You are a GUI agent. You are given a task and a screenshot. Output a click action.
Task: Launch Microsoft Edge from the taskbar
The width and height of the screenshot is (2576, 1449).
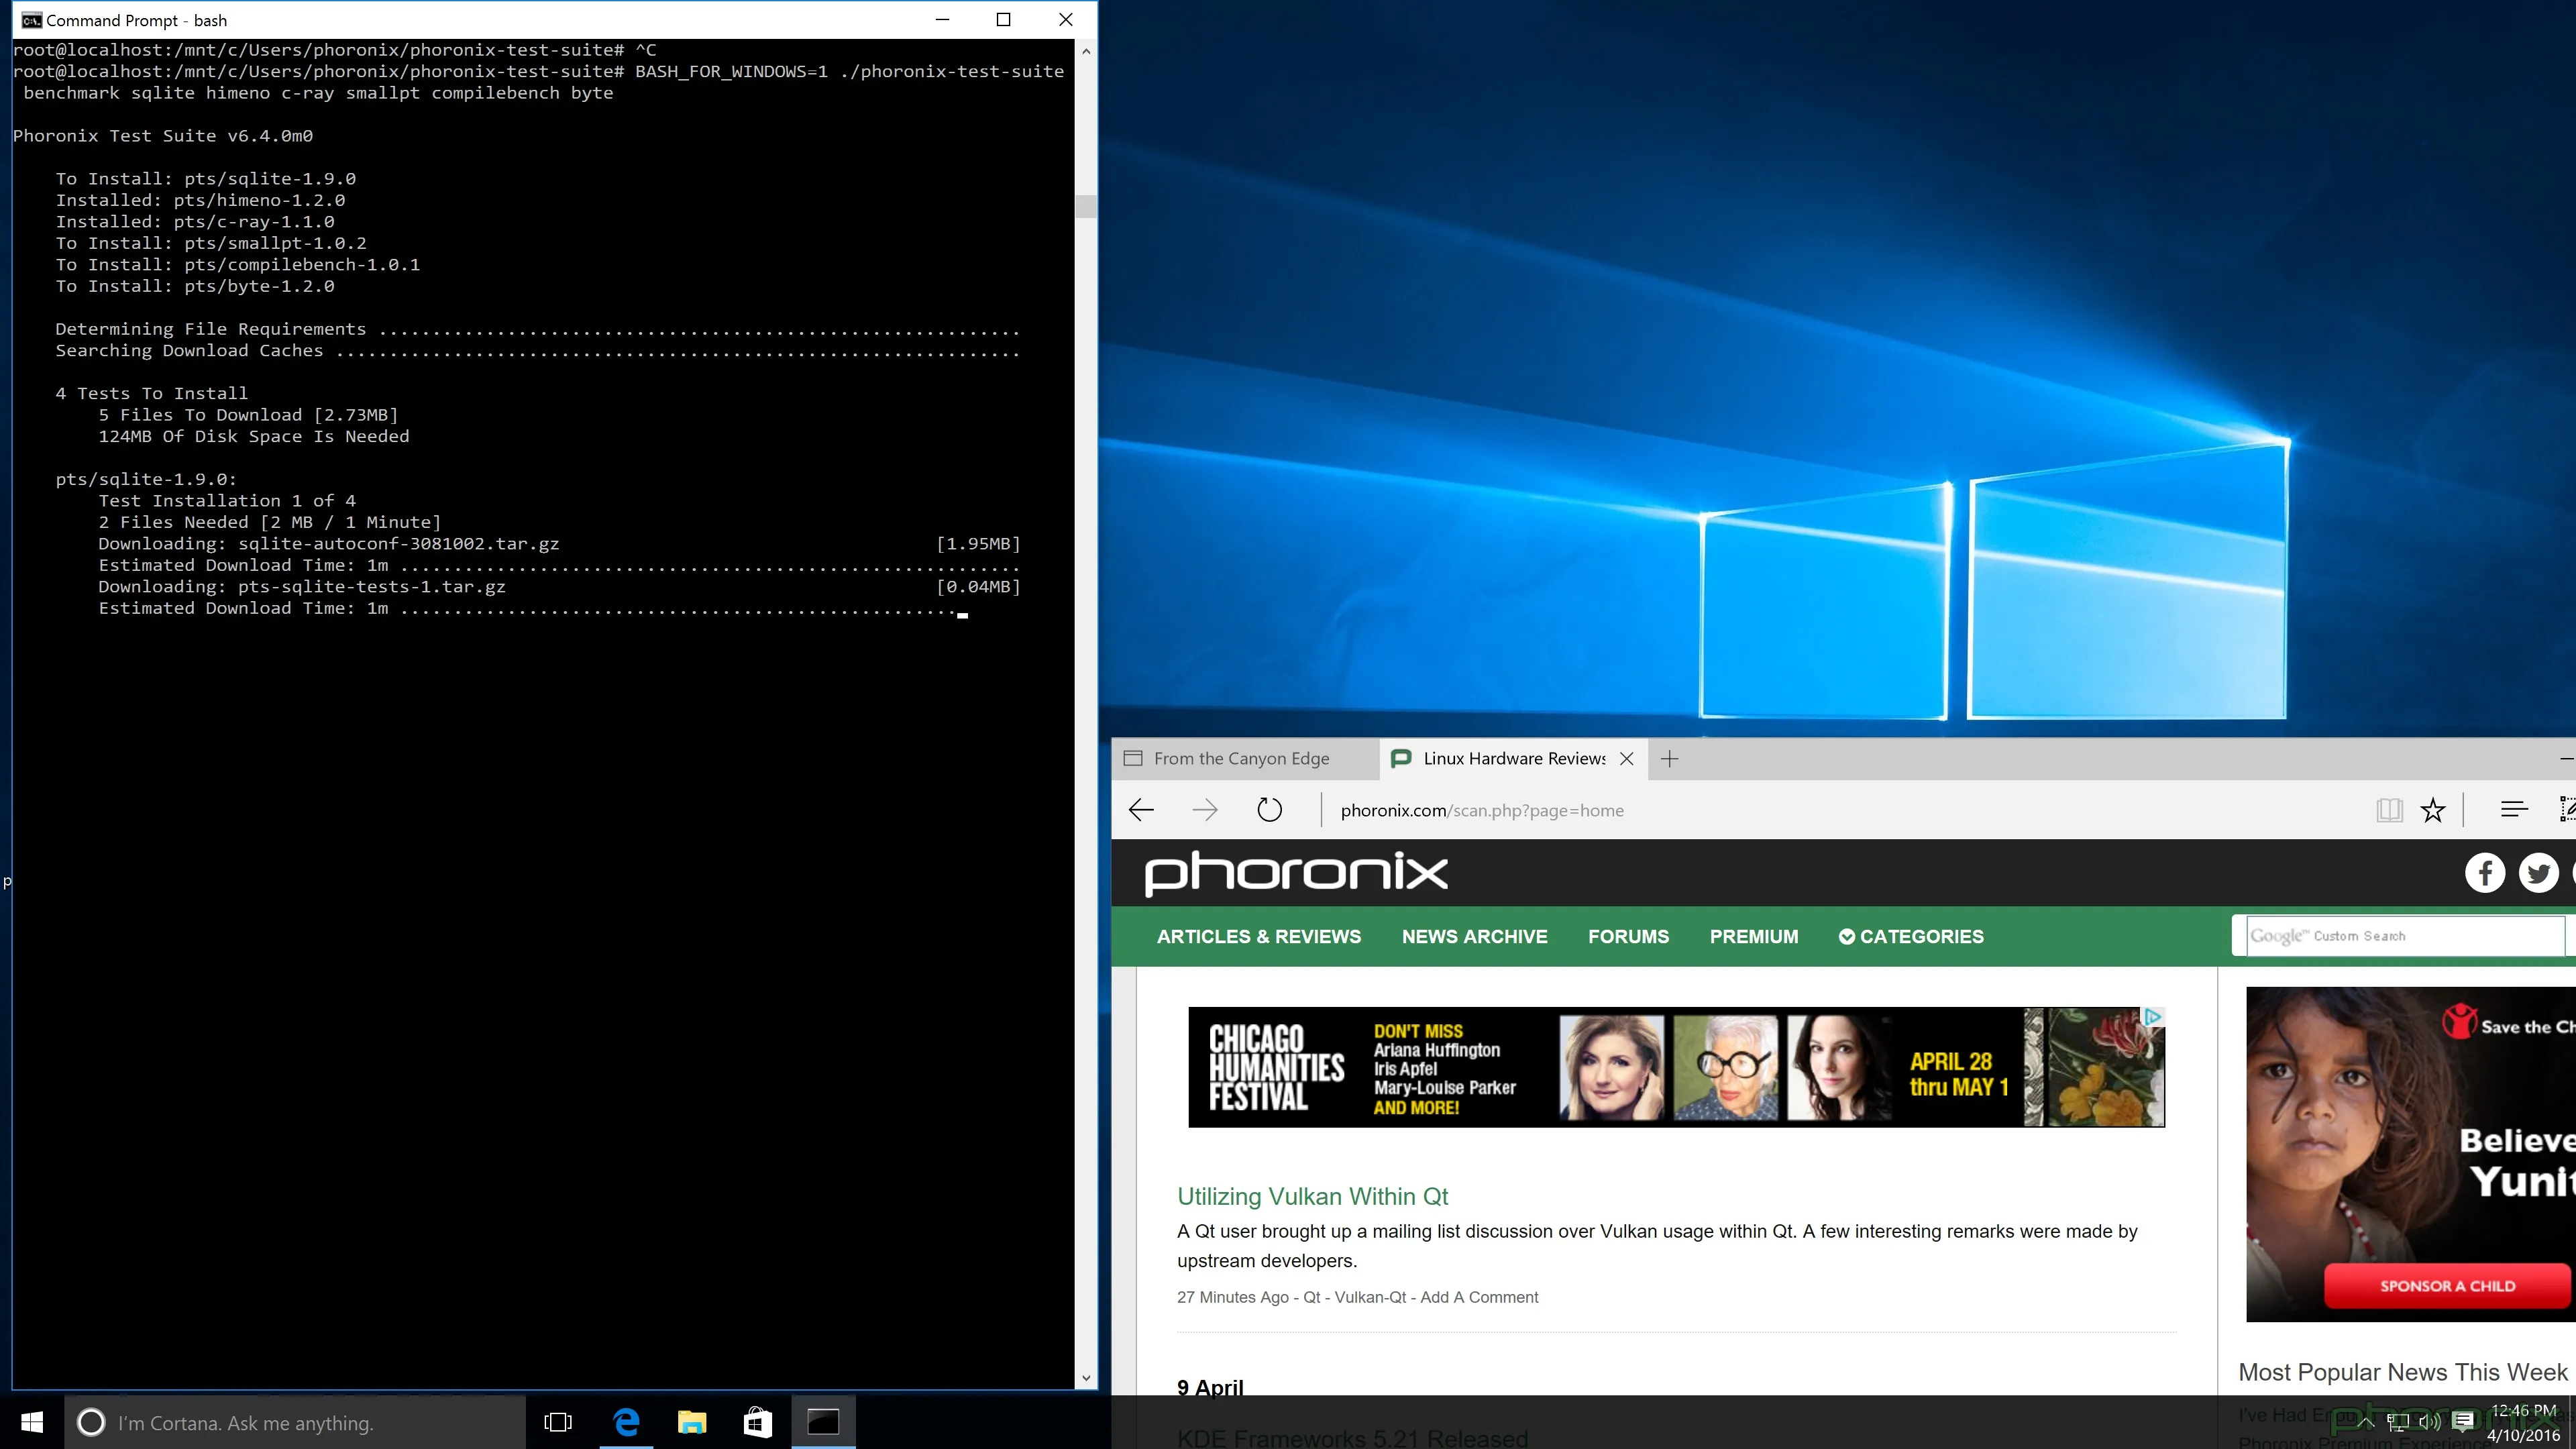627,1422
